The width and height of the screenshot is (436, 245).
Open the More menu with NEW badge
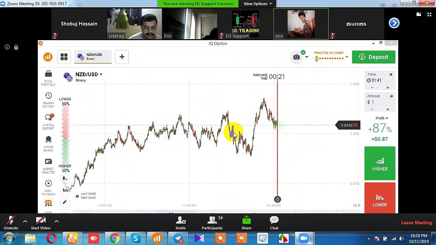pos(48,206)
